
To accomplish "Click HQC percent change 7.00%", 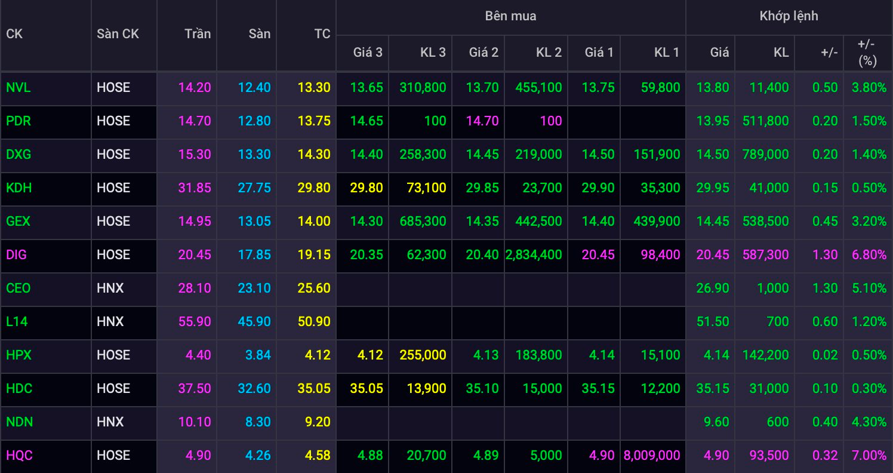I will coord(869,456).
